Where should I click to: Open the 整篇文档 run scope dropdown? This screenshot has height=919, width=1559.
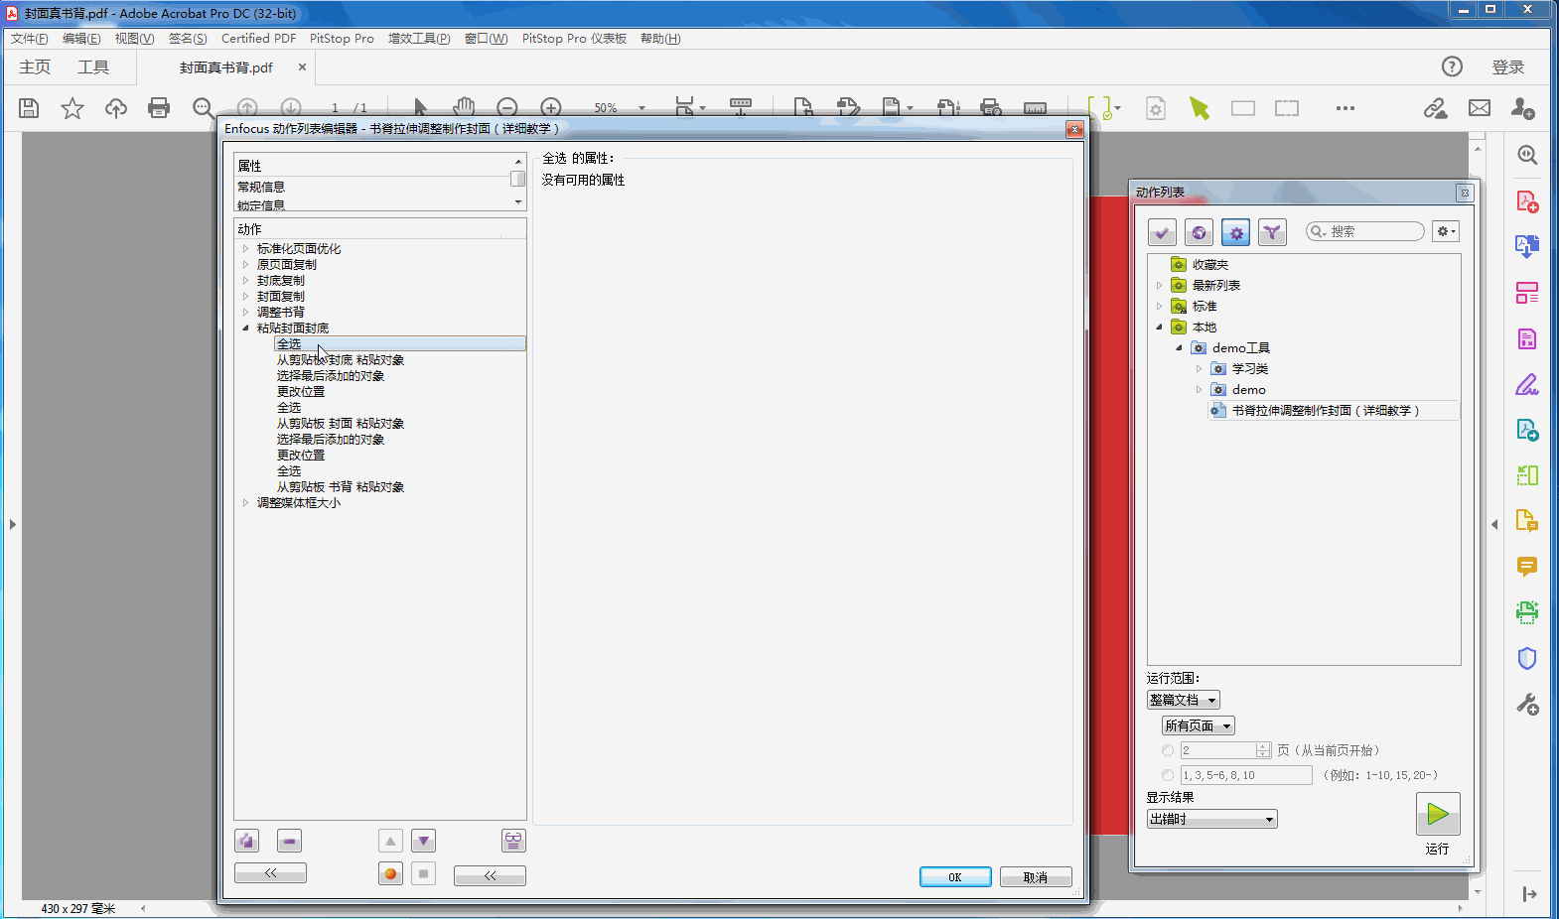(x=1183, y=700)
